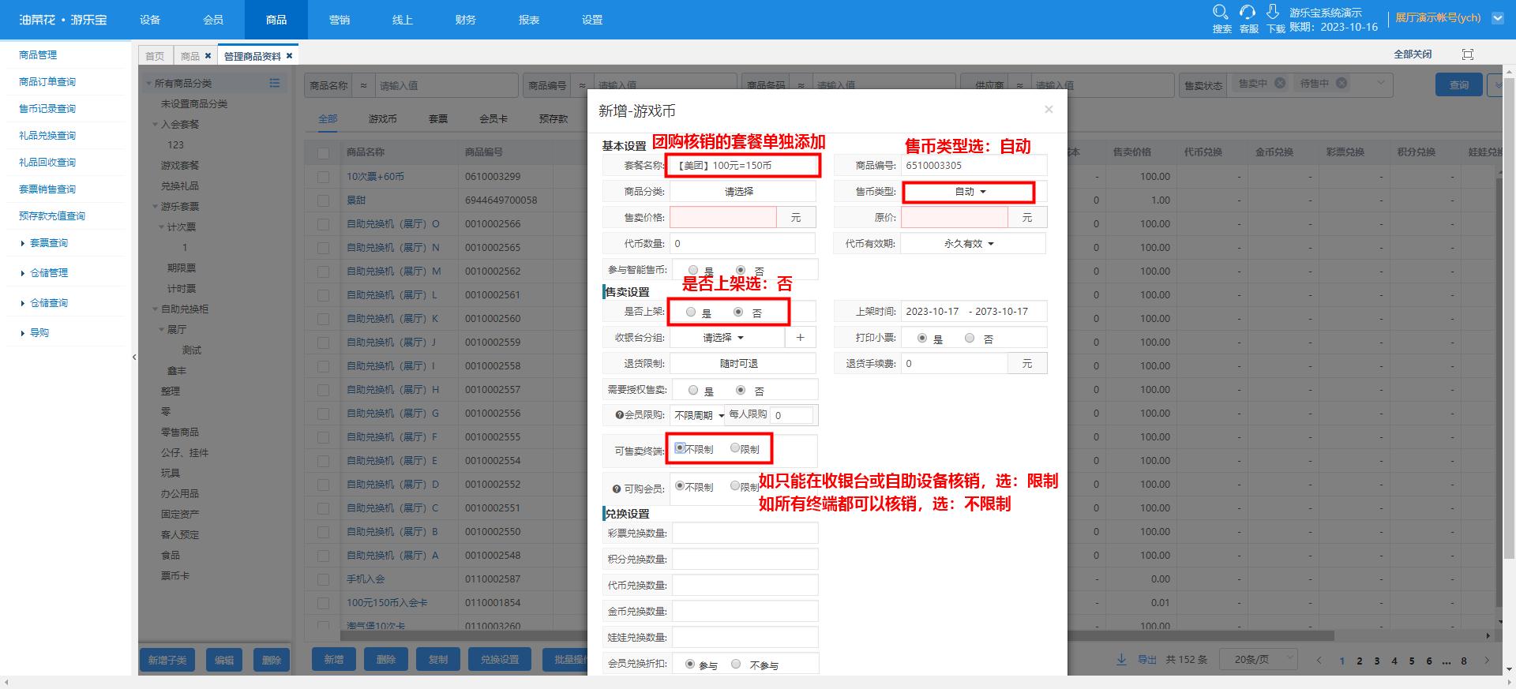Go to page 3 of results
The width and height of the screenshot is (1516, 689).
(1377, 661)
